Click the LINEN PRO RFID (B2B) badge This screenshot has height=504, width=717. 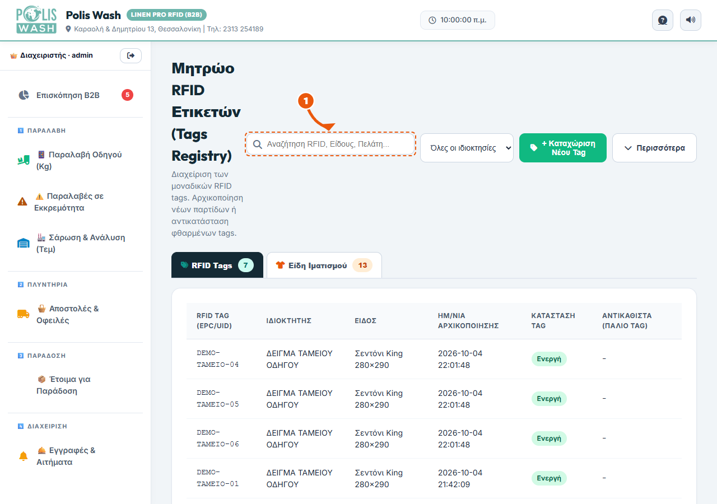tap(166, 15)
